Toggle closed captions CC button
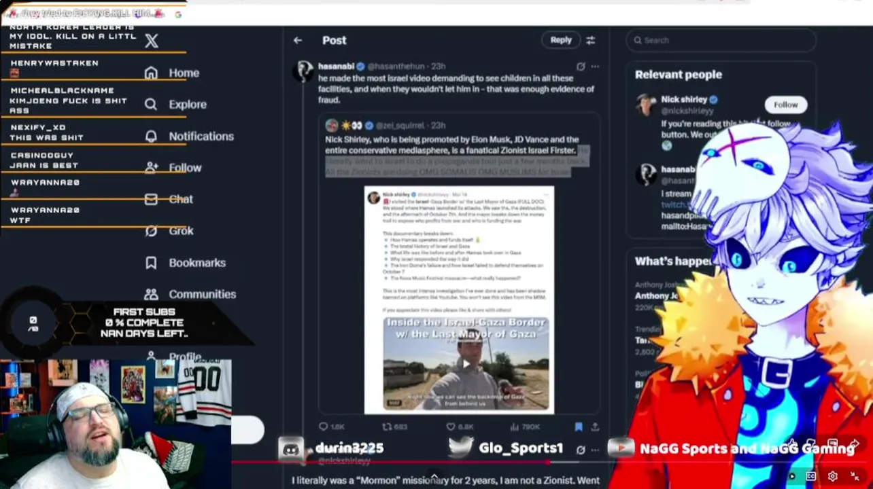This screenshot has height=489, width=873. 810,476
